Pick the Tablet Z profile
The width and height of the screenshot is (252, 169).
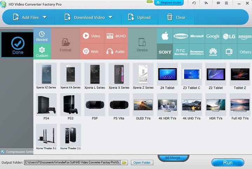[240, 76]
